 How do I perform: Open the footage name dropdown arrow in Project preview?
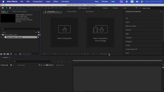32,15
